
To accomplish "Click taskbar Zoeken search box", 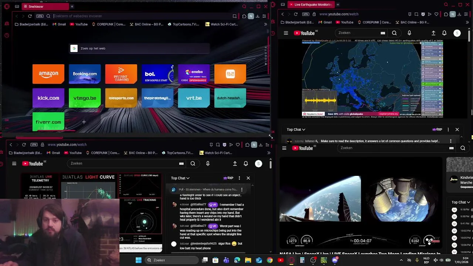I will [171, 260].
